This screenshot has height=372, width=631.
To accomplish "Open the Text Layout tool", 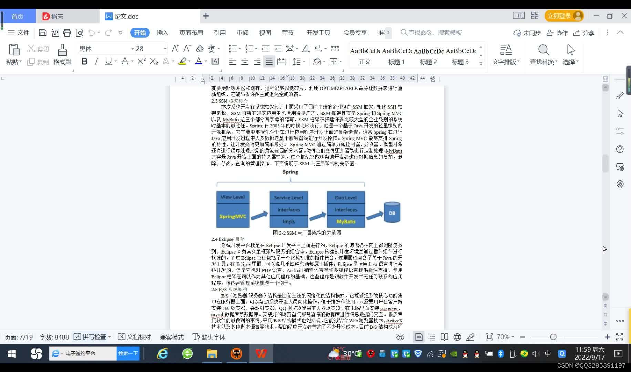I will pos(506,54).
